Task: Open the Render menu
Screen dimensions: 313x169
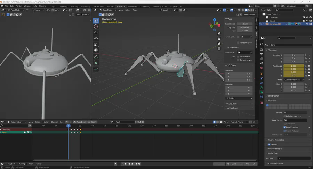Action: point(19,6)
